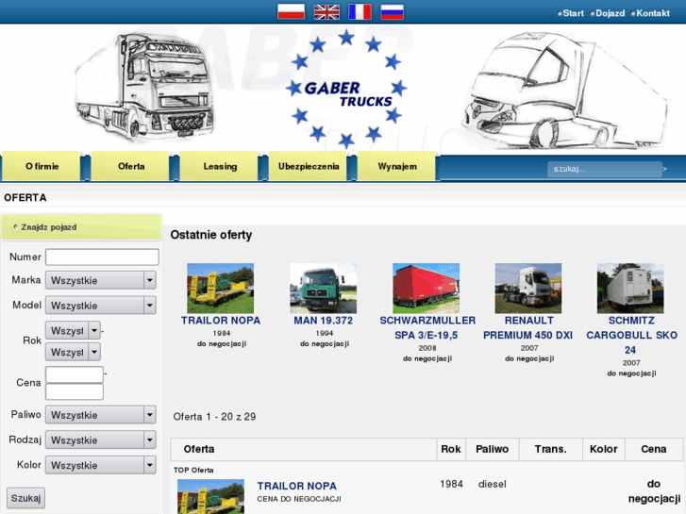Open the RENAULT PREMIUM truck thumbnail
Image resolution: width=686 pixels, height=514 pixels.
click(528, 289)
